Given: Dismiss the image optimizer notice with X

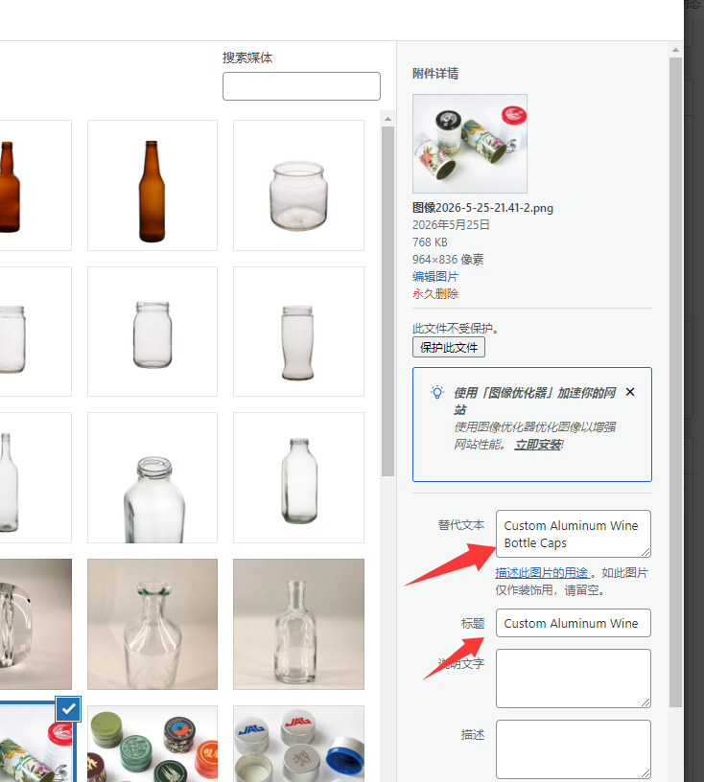Looking at the screenshot, I should click(630, 392).
